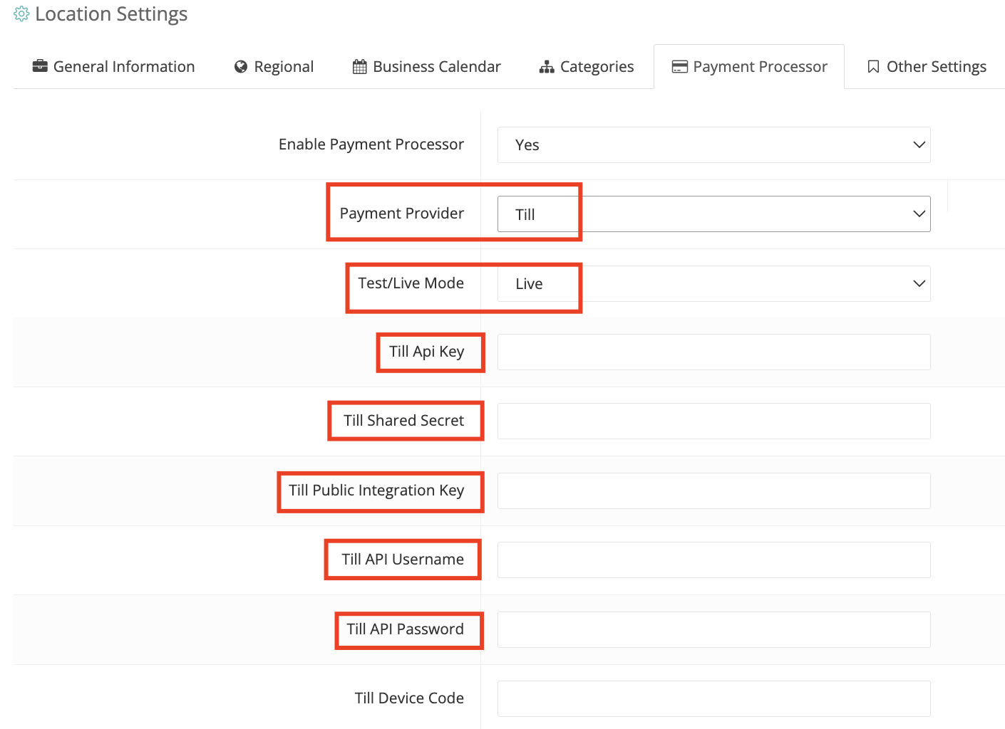Click the Test/Live Mode label

[x=411, y=283]
